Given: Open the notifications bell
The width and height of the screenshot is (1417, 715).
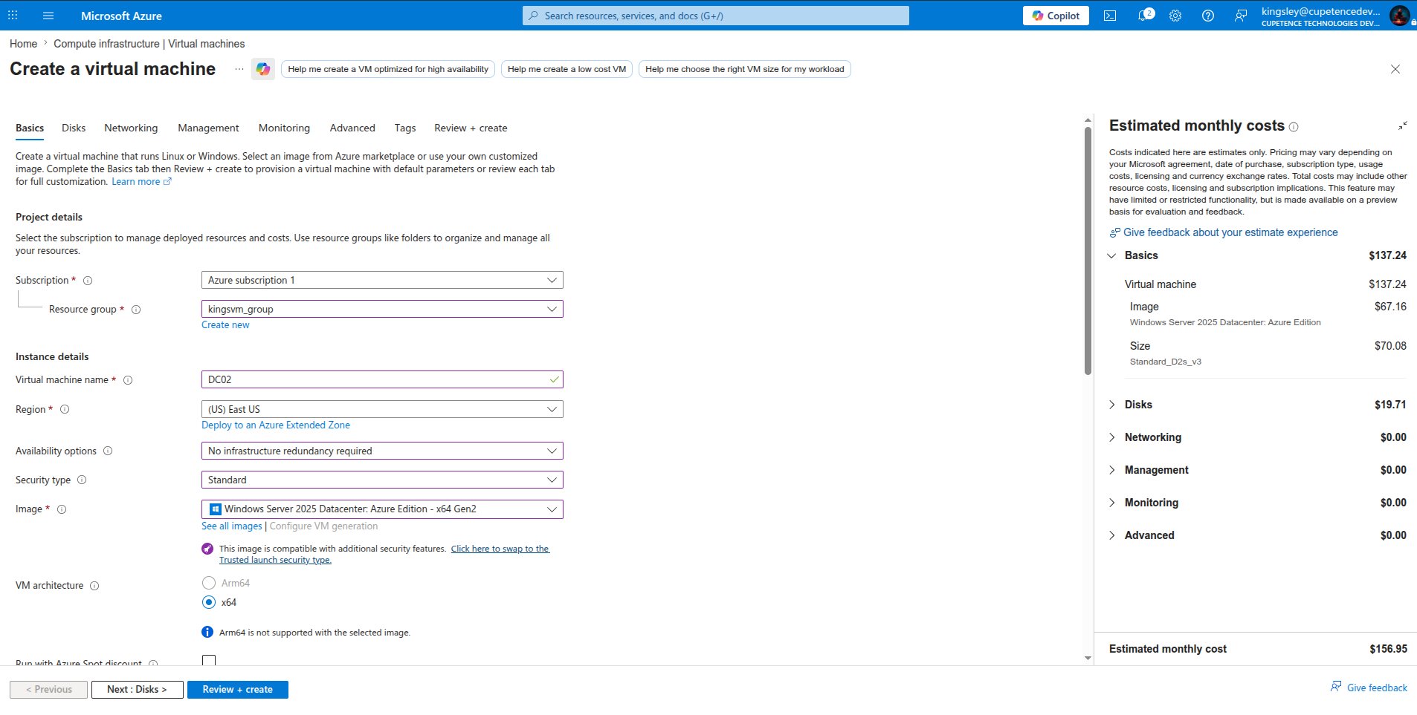Looking at the screenshot, I should tap(1145, 15).
